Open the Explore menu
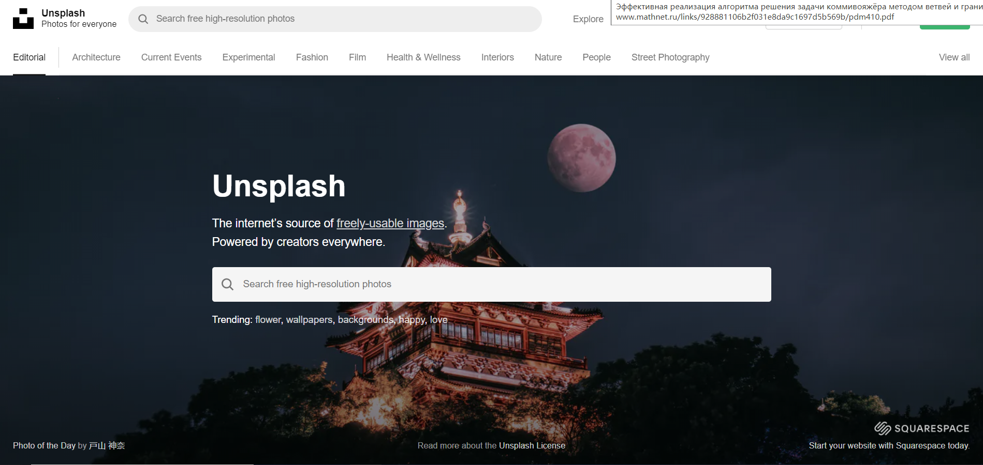This screenshot has width=983, height=465. click(x=588, y=19)
